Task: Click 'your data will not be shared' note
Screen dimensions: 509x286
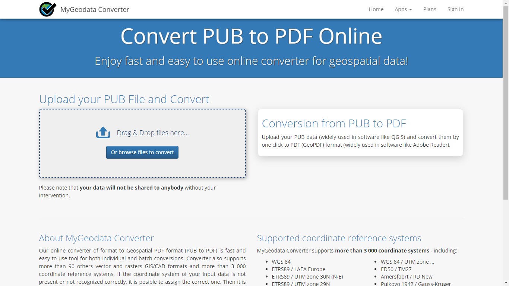Action: coord(132,188)
